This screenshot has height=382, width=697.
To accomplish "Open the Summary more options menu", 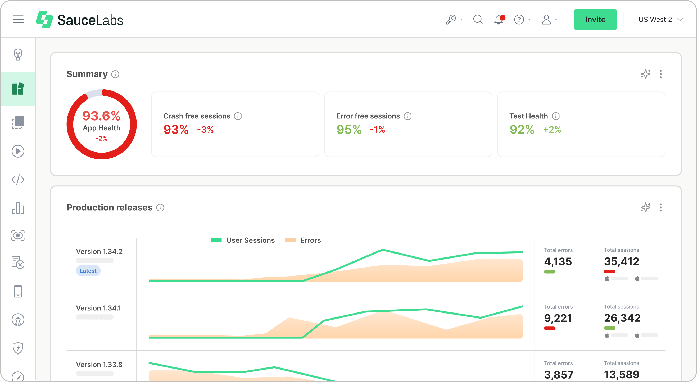I will pos(660,74).
